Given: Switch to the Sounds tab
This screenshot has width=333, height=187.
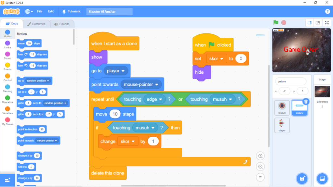Looking at the screenshot, I should 62,24.
